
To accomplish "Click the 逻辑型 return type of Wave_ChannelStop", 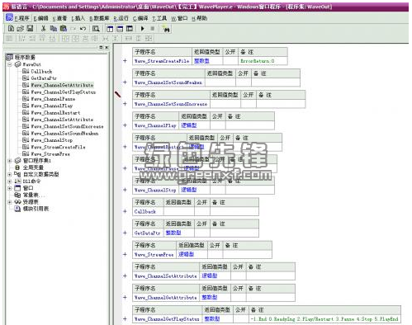I will [189, 190].
